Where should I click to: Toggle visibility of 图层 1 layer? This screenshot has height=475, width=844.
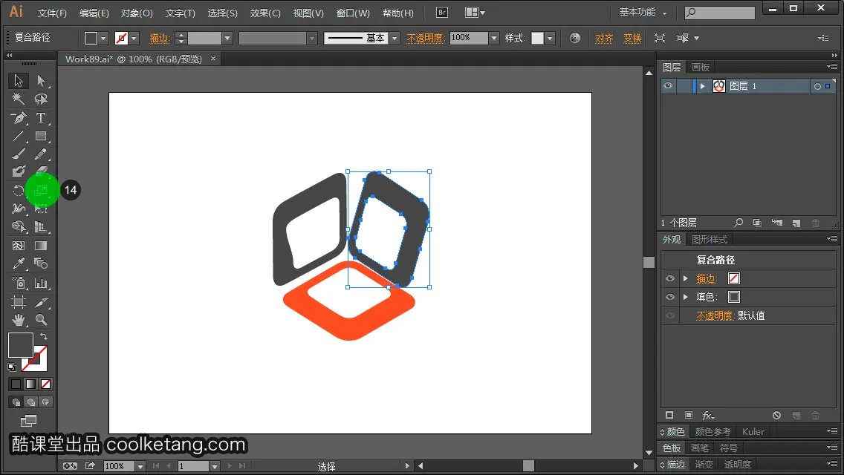668,86
